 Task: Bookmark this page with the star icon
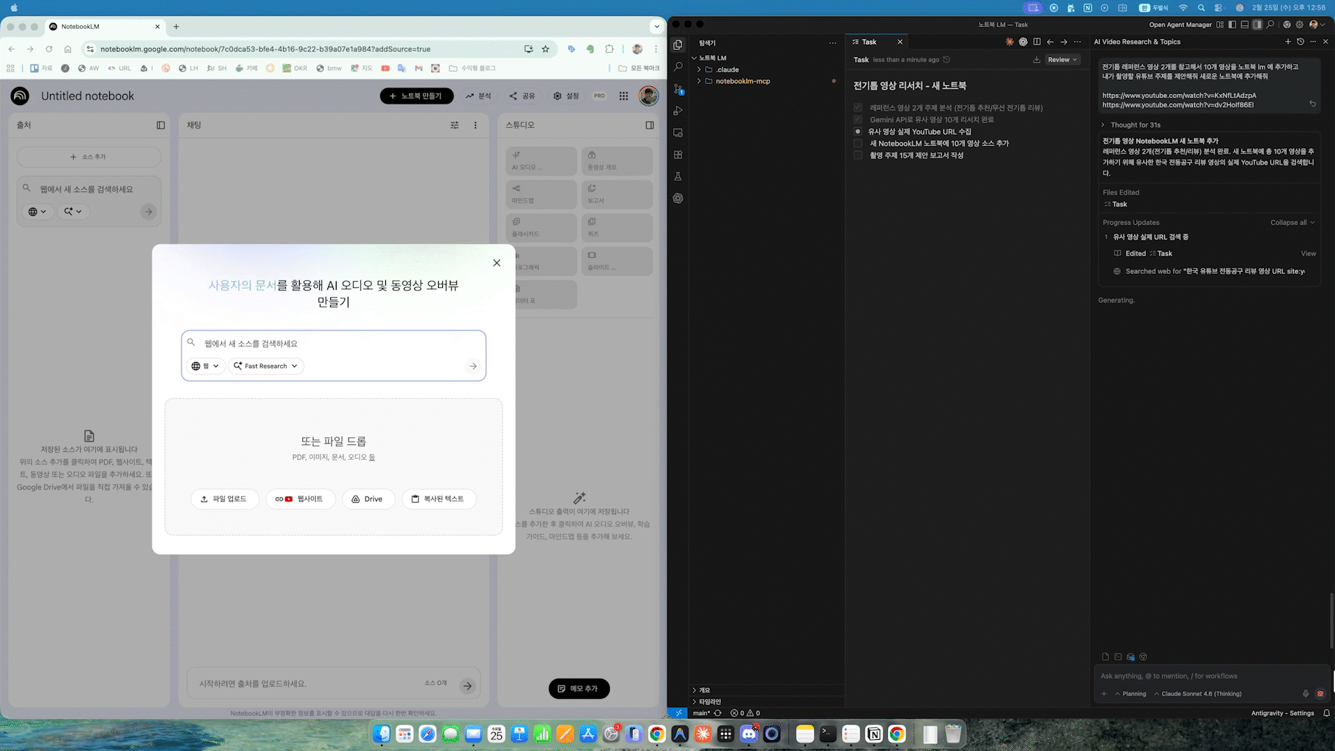coord(546,49)
